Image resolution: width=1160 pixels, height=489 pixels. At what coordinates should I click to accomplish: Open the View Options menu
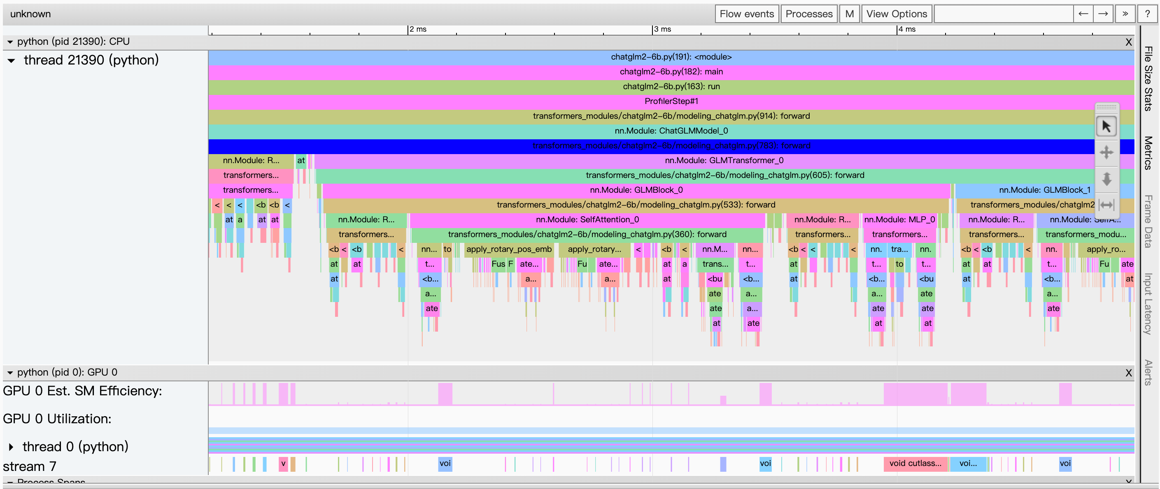[896, 14]
